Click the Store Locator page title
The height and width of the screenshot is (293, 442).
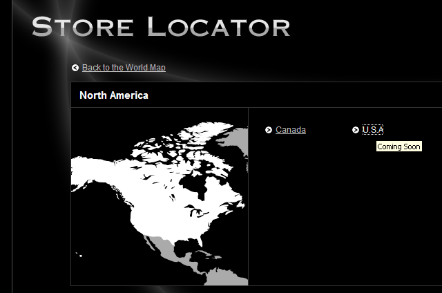tap(161, 27)
